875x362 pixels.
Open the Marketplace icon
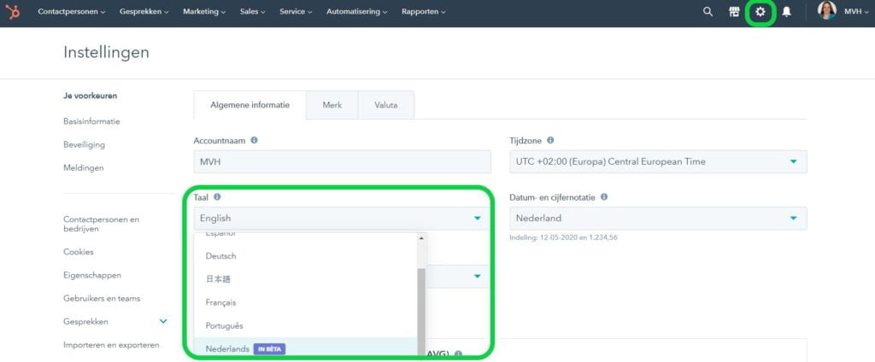(x=733, y=12)
